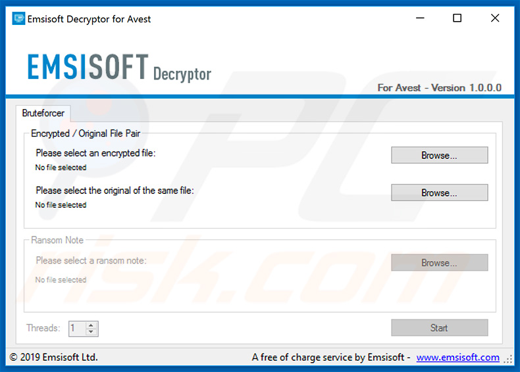Click the window resize grip corner
The height and width of the screenshot is (372, 520).
pyautogui.click(x=508, y=359)
